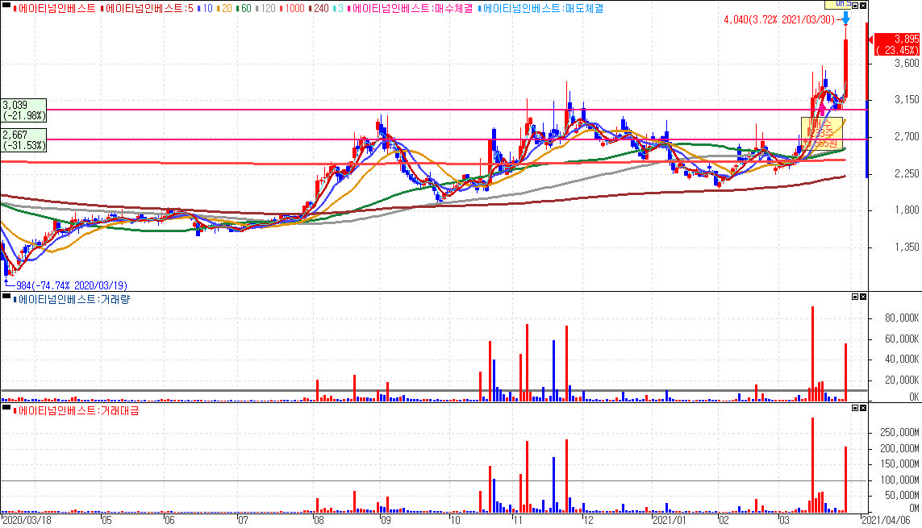
Task: Click the black menu box of the 거래대금 panel
Action: point(6,408)
